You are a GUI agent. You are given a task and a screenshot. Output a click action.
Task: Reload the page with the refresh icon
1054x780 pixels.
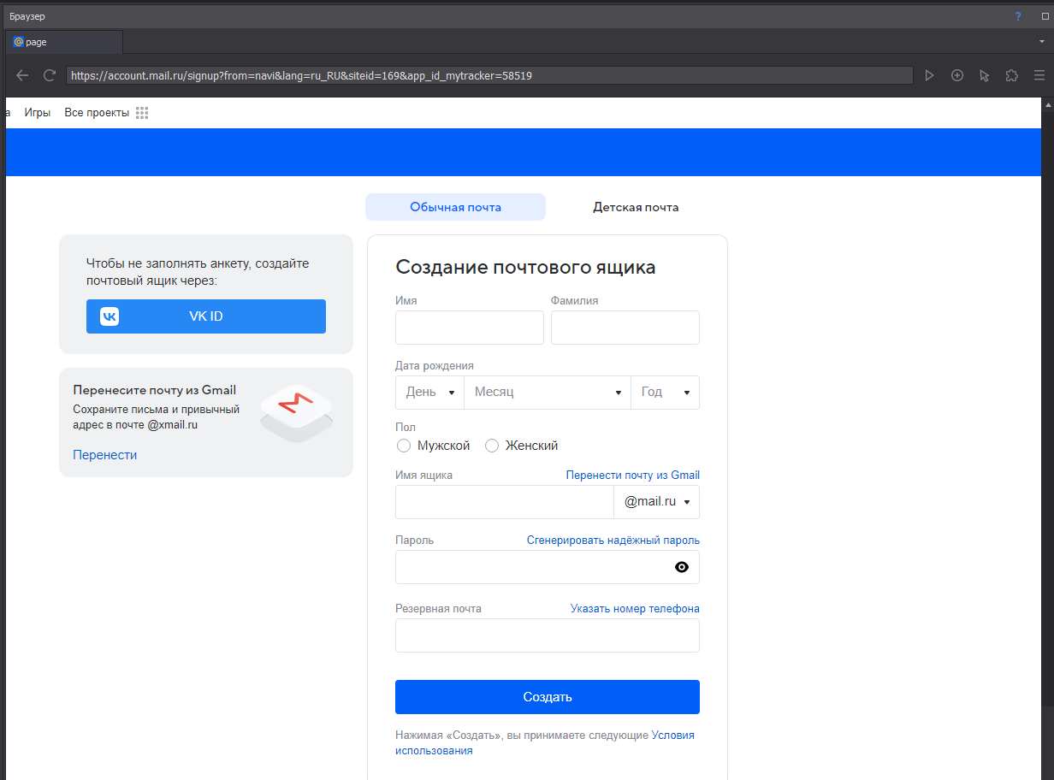coord(50,75)
